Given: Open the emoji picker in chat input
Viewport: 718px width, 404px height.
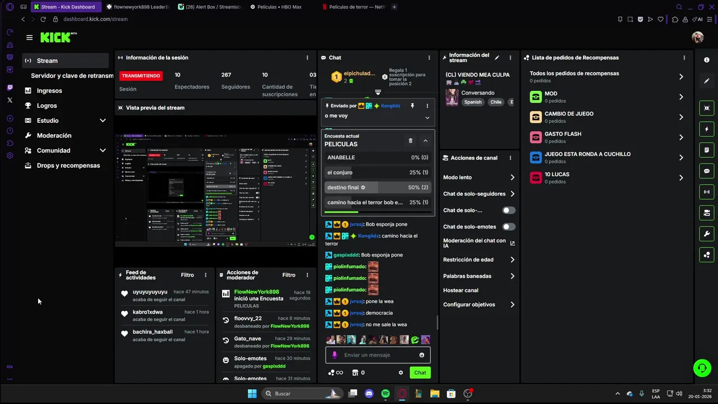Looking at the screenshot, I should click(422, 355).
